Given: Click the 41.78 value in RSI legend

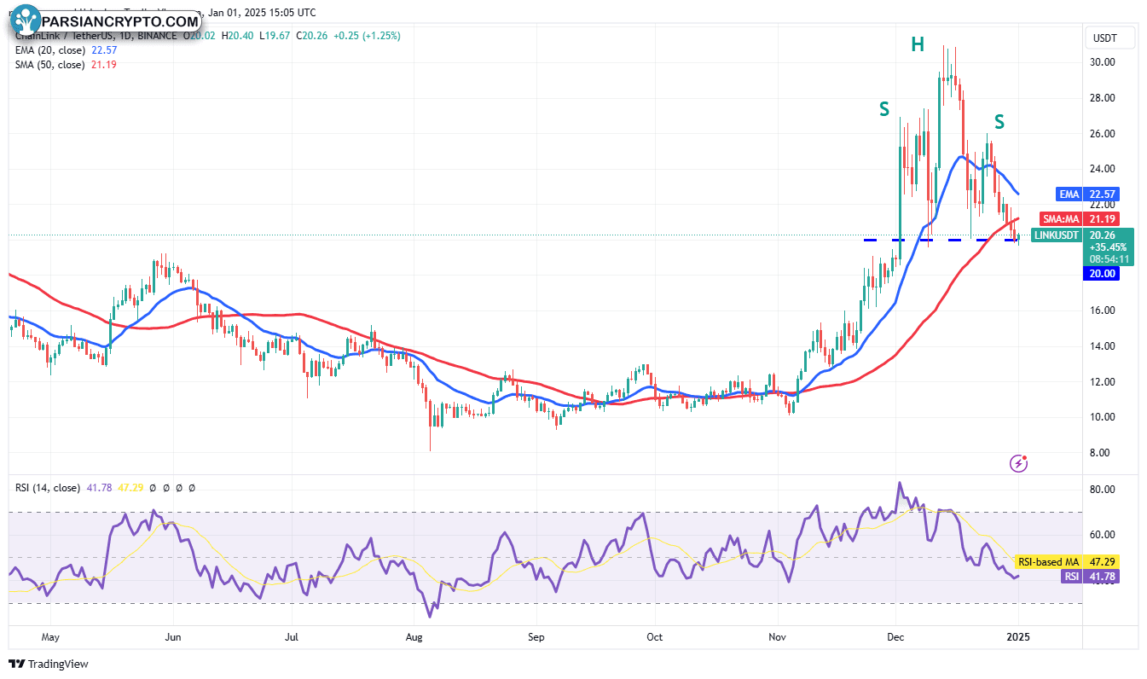Looking at the screenshot, I should coord(99,488).
